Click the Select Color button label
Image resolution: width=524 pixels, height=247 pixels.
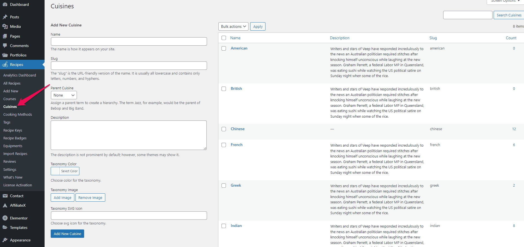(x=69, y=171)
